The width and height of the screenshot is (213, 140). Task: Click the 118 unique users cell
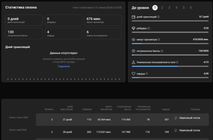(x=147, y=132)
